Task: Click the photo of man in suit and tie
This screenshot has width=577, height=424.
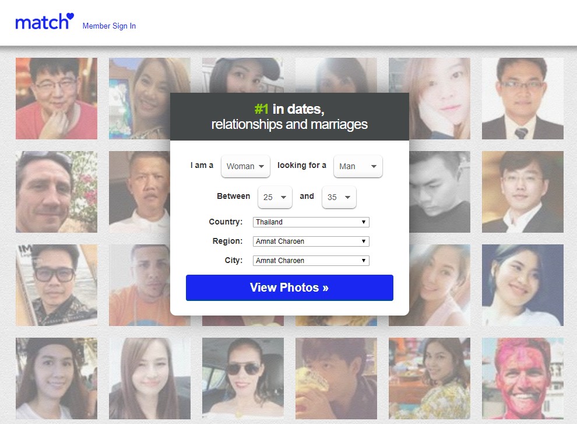Action: click(x=522, y=99)
